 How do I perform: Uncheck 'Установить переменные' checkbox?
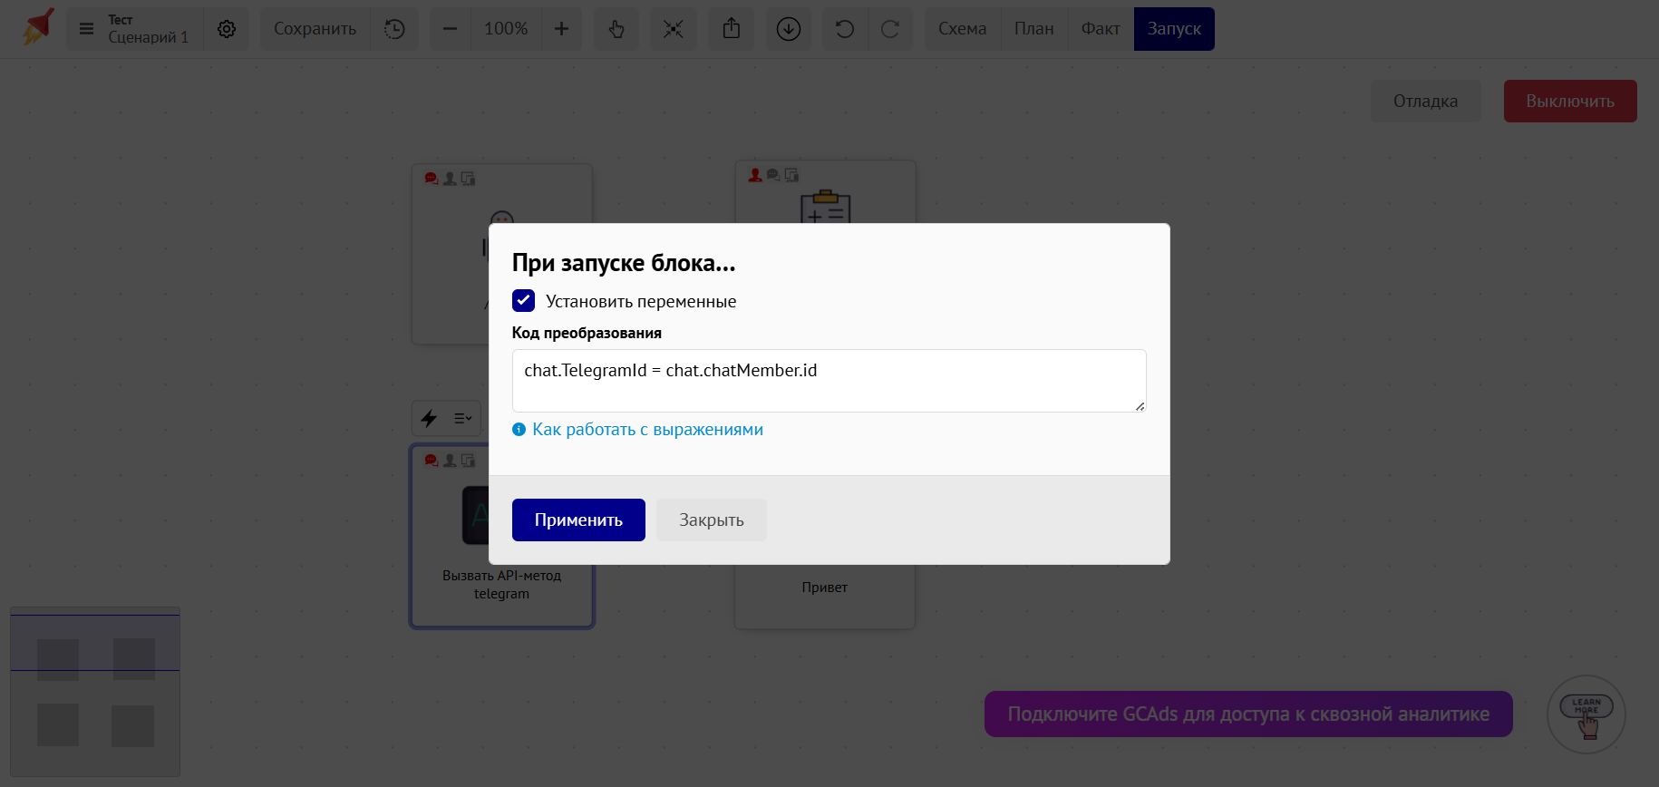pos(523,300)
